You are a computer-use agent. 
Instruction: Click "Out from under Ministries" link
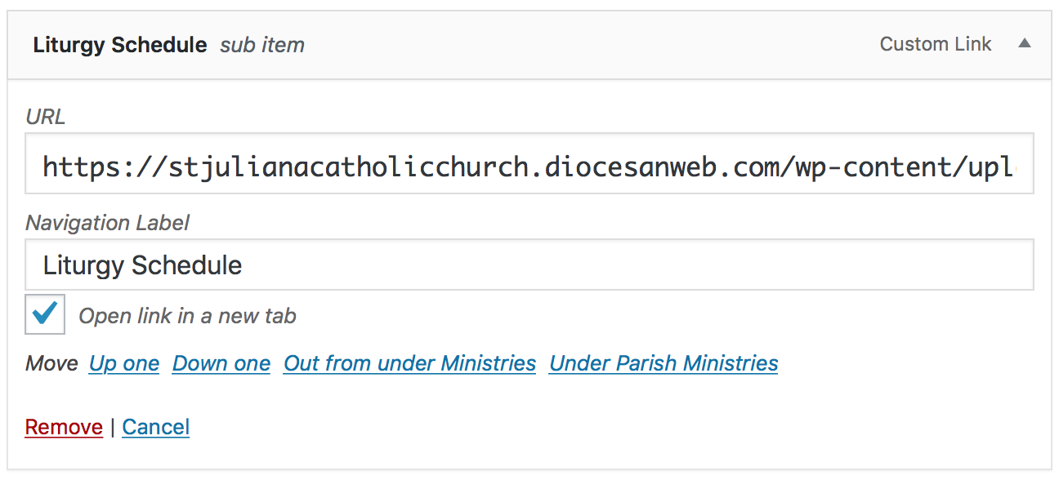(409, 363)
